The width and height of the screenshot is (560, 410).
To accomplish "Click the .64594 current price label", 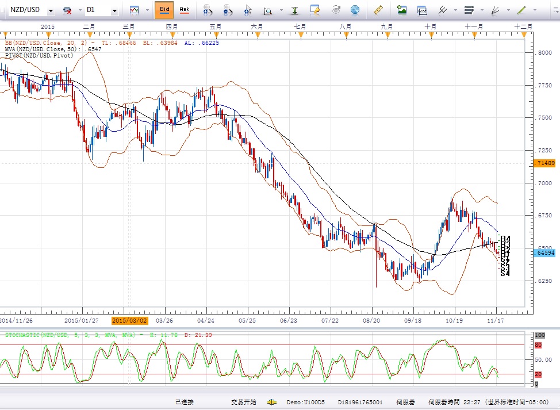I will click(544, 252).
